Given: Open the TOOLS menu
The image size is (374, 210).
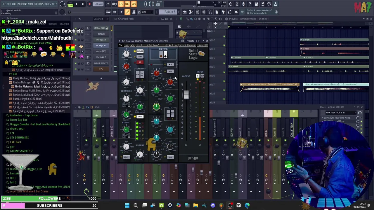Looking at the screenshot, I should [48, 4].
